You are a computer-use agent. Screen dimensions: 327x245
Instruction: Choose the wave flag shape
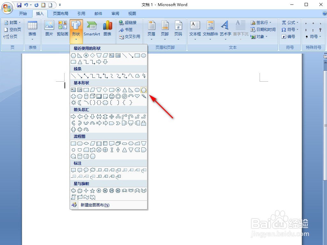click(86, 197)
